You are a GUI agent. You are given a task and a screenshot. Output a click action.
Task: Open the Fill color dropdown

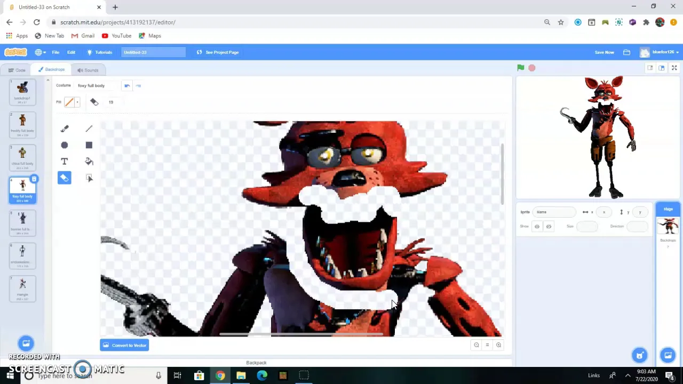coord(77,102)
